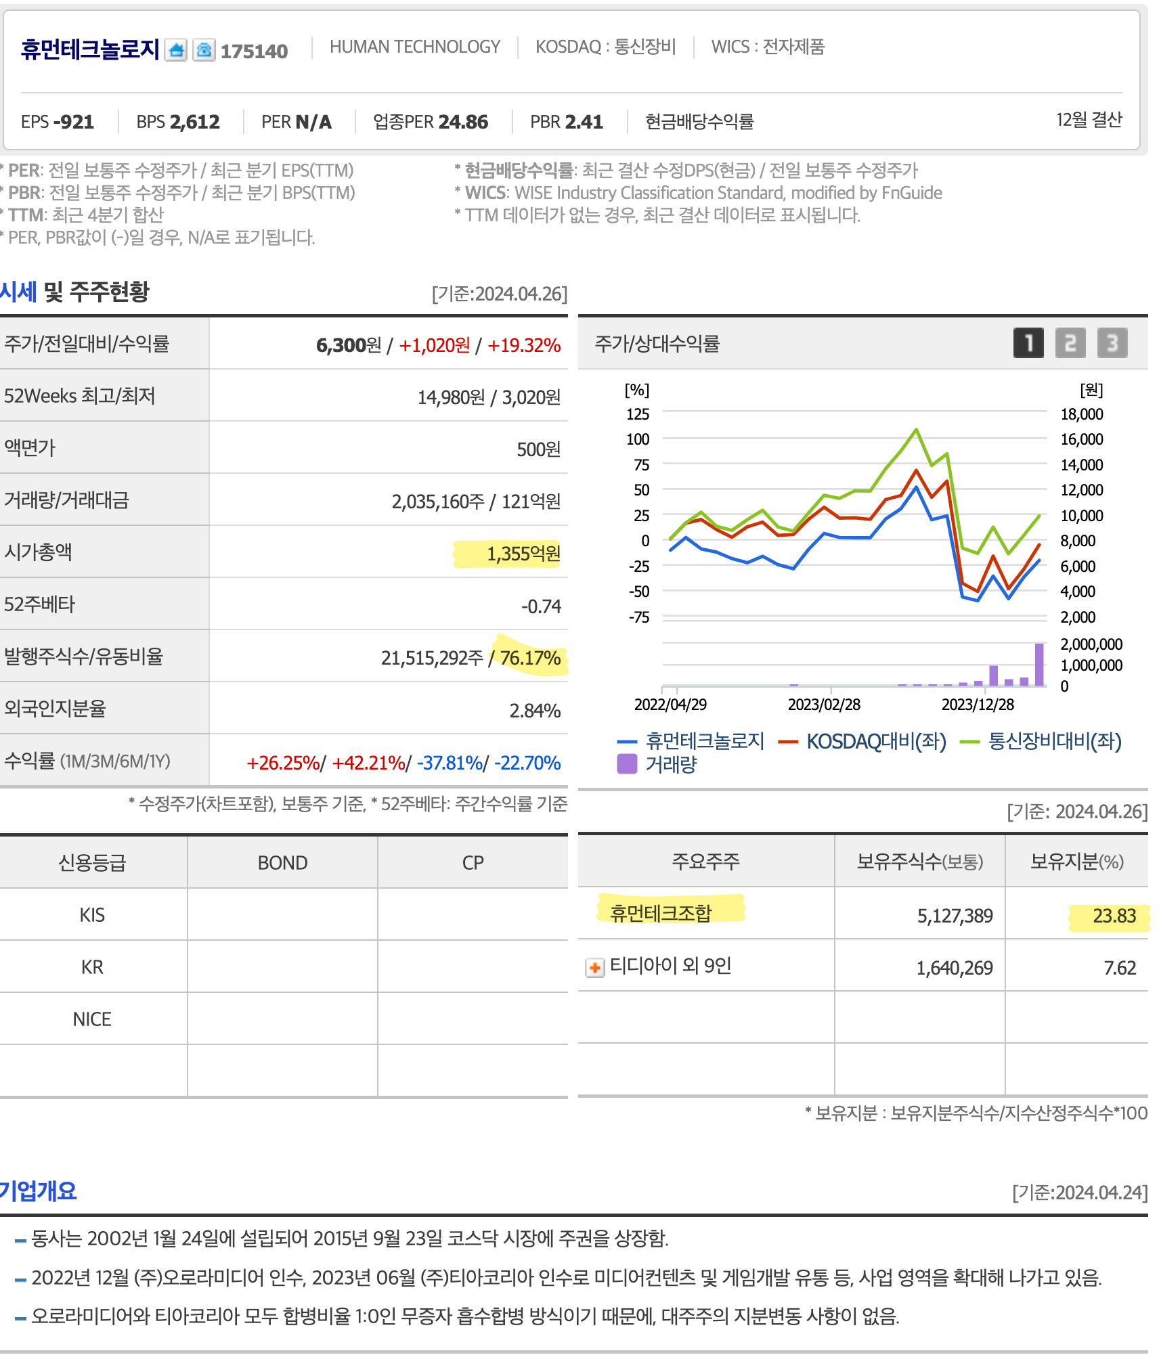Click the current price 6,300원
The width and height of the screenshot is (1159, 1355).
(x=349, y=345)
